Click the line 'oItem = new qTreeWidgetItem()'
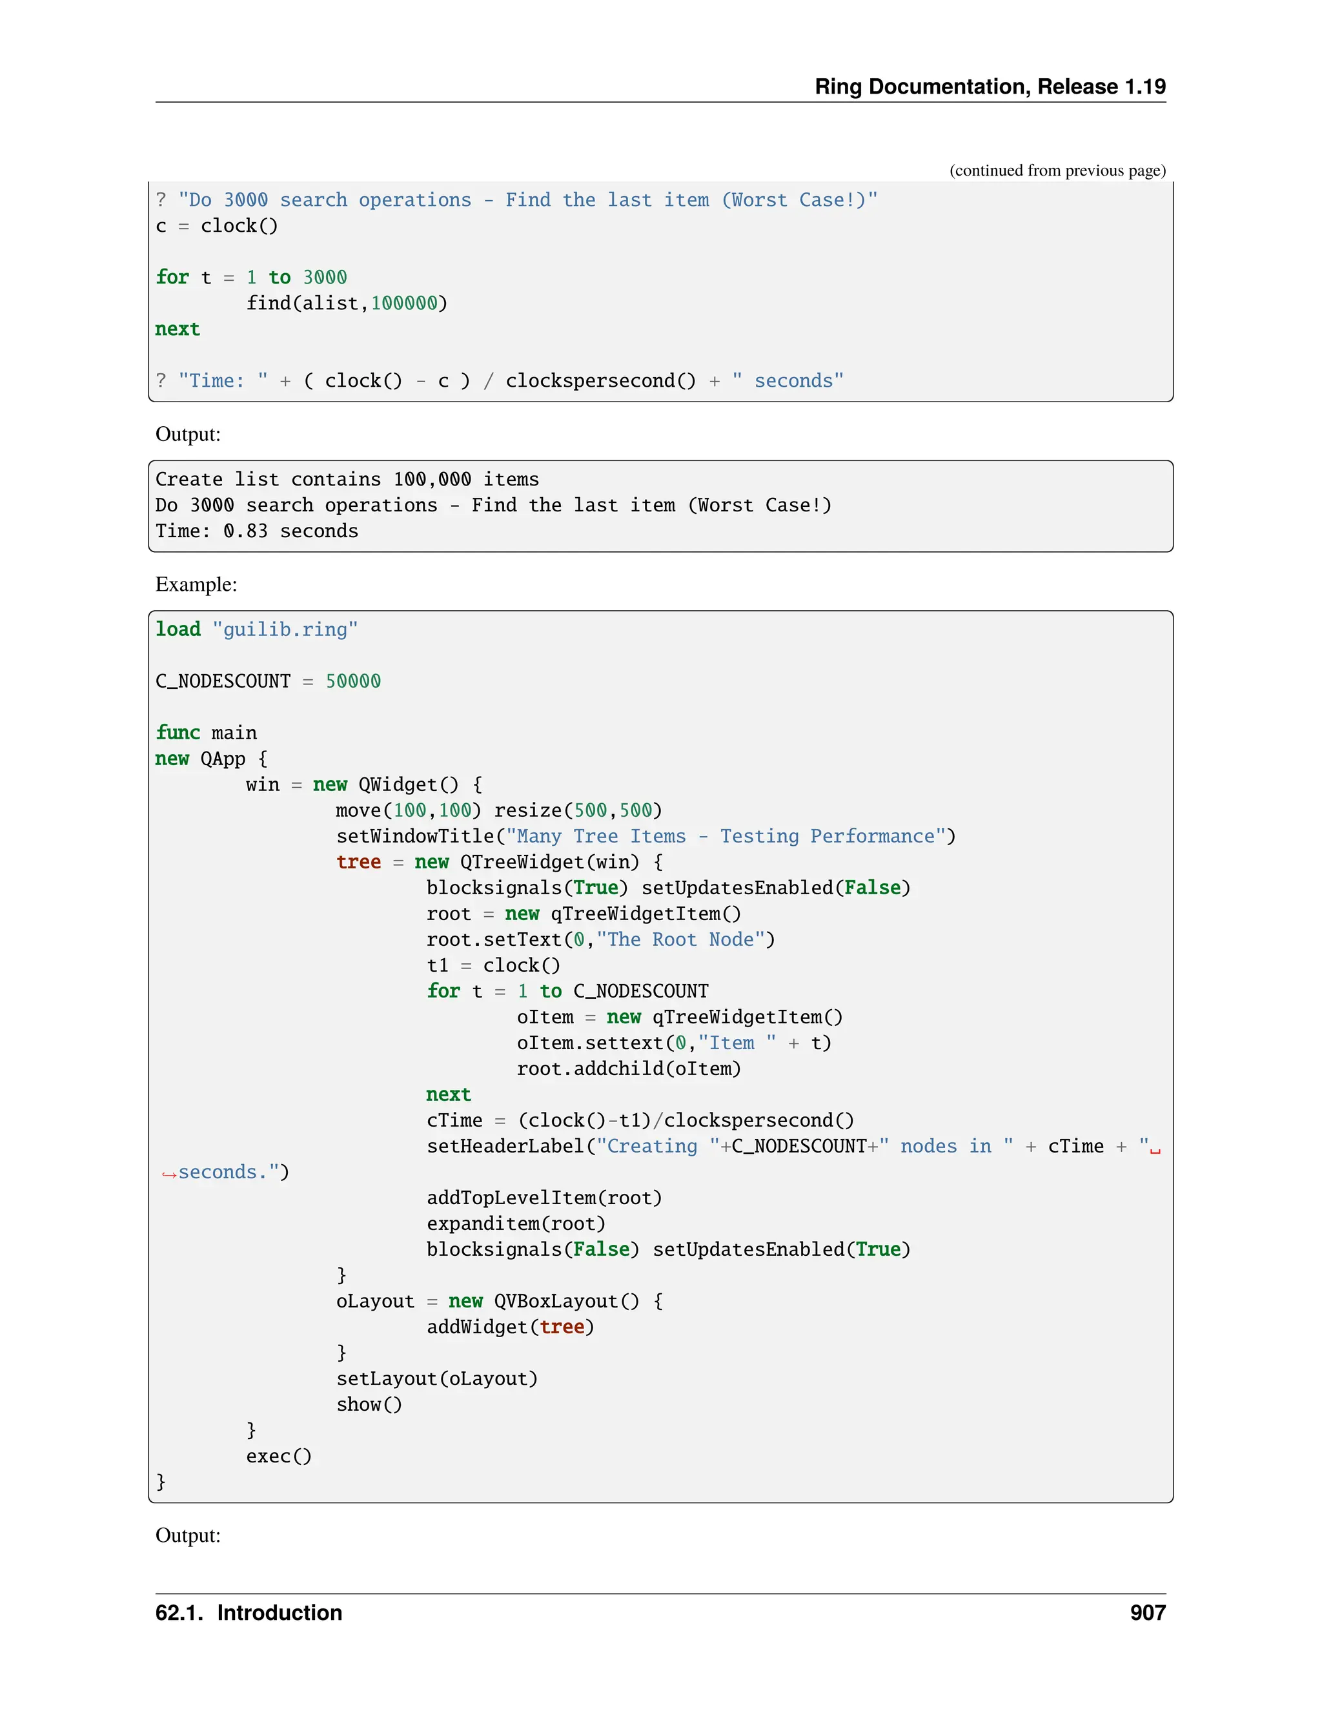The width and height of the screenshot is (1322, 1711). coord(680,1017)
